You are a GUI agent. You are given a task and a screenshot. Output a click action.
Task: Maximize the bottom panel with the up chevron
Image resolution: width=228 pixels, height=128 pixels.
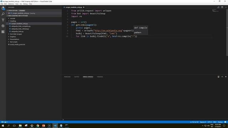click(x=222, y=77)
